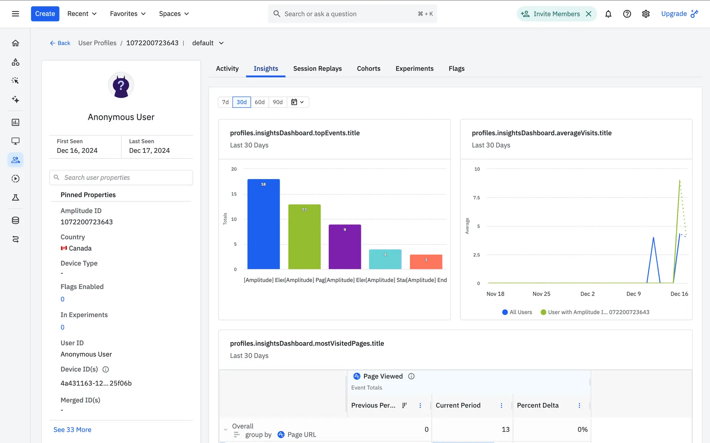Open the data database sidebar icon
Viewport: 710px width, 443px height.
click(16, 220)
